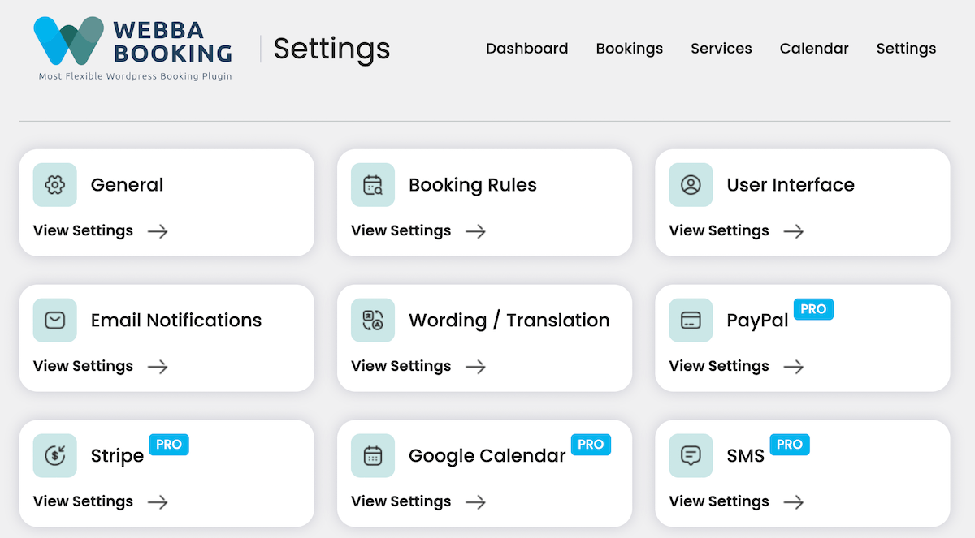
Task: Click arrow in Booking Rules card
Action: click(475, 231)
